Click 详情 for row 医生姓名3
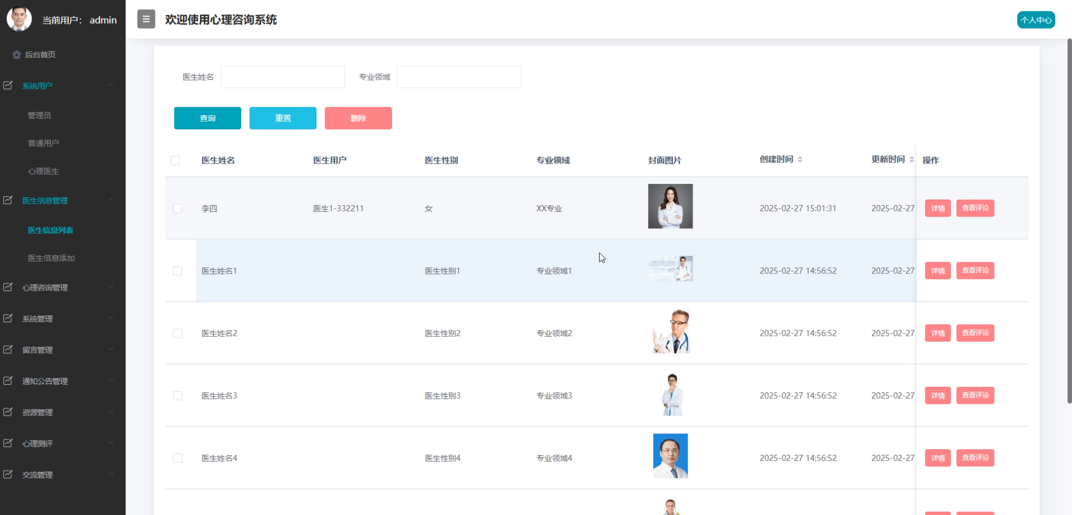The height and width of the screenshot is (515, 1072). pos(937,395)
